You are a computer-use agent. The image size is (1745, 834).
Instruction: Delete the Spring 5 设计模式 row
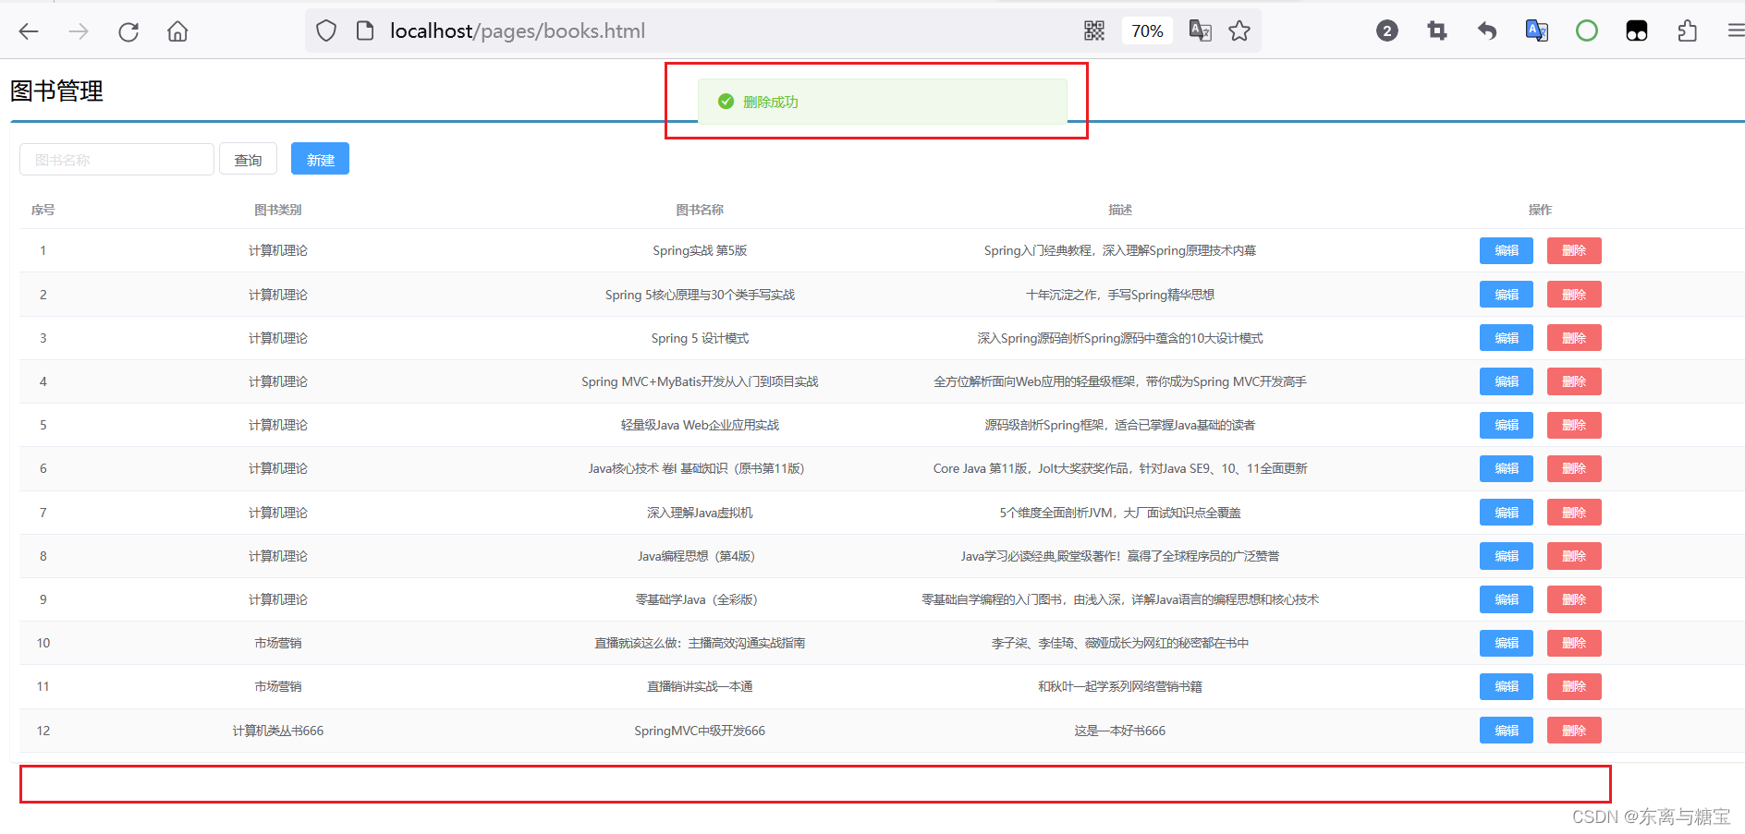1574,338
